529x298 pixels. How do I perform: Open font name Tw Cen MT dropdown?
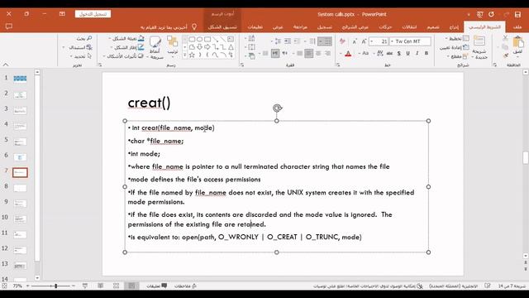(392, 41)
